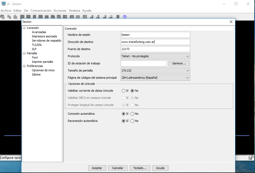The height and width of the screenshot is (173, 255).
Task: Open the Página de códigos dropdown
Action: 155,78
